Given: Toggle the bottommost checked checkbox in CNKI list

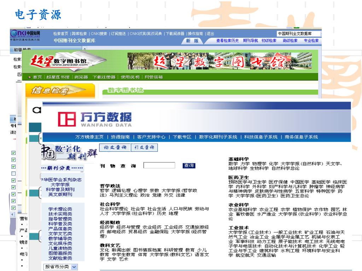Looking at the screenshot, I should pyautogui.click(x=13, y=207).
